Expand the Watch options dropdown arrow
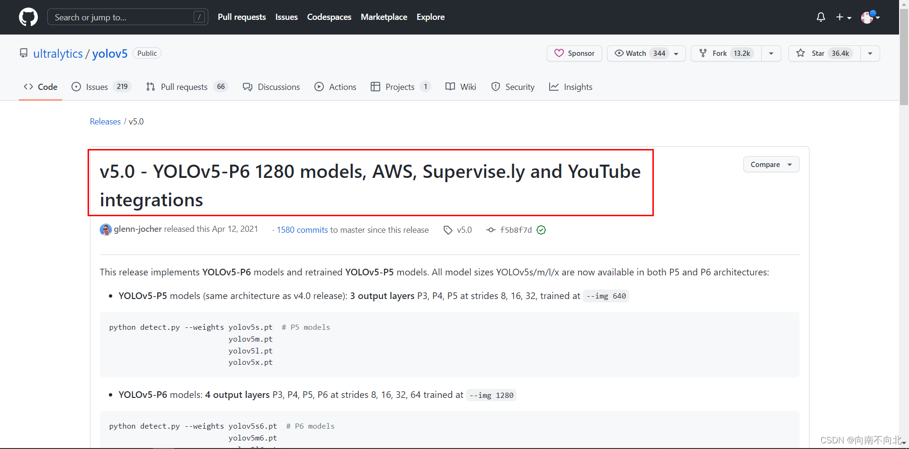 click(676, 53)
